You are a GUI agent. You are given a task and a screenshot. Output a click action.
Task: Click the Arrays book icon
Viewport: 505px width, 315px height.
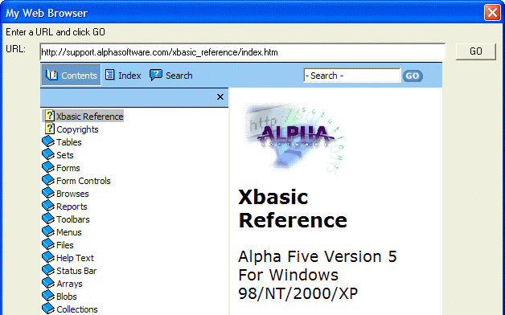(x=48, y=283)
